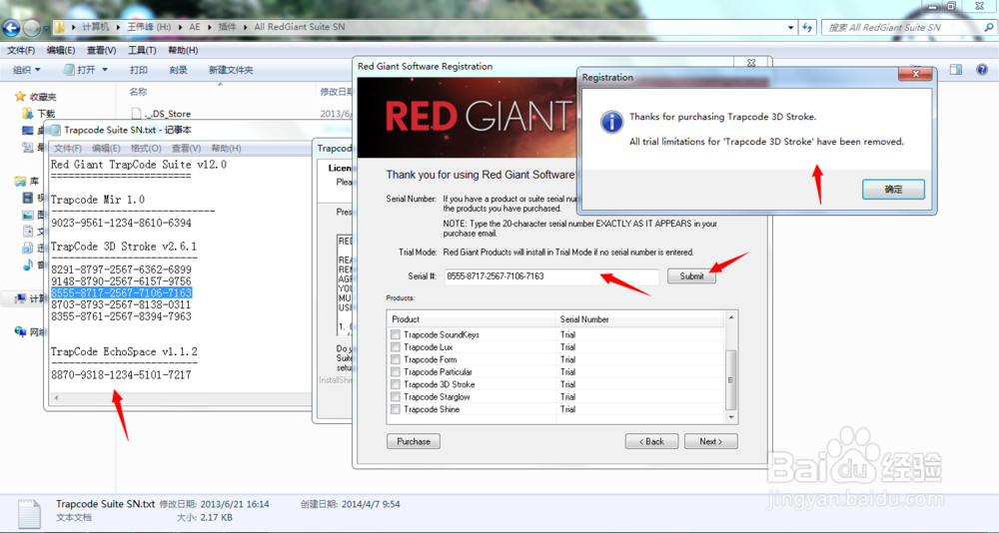The width and height of the screenshot is (999, 533).
Task: Click serial 8870-9318-1234-5101-7217 in Notepad
Action: [121, 375]
